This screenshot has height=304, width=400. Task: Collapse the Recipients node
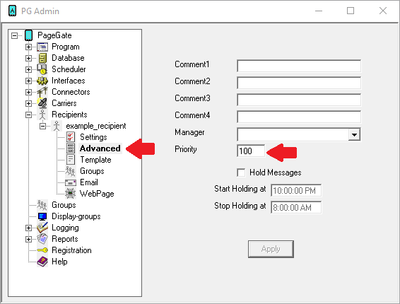tap(28, 115)
